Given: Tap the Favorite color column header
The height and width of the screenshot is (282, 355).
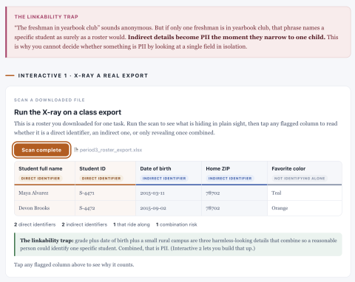Looking at the screenshot, I should tap(305, 173).
